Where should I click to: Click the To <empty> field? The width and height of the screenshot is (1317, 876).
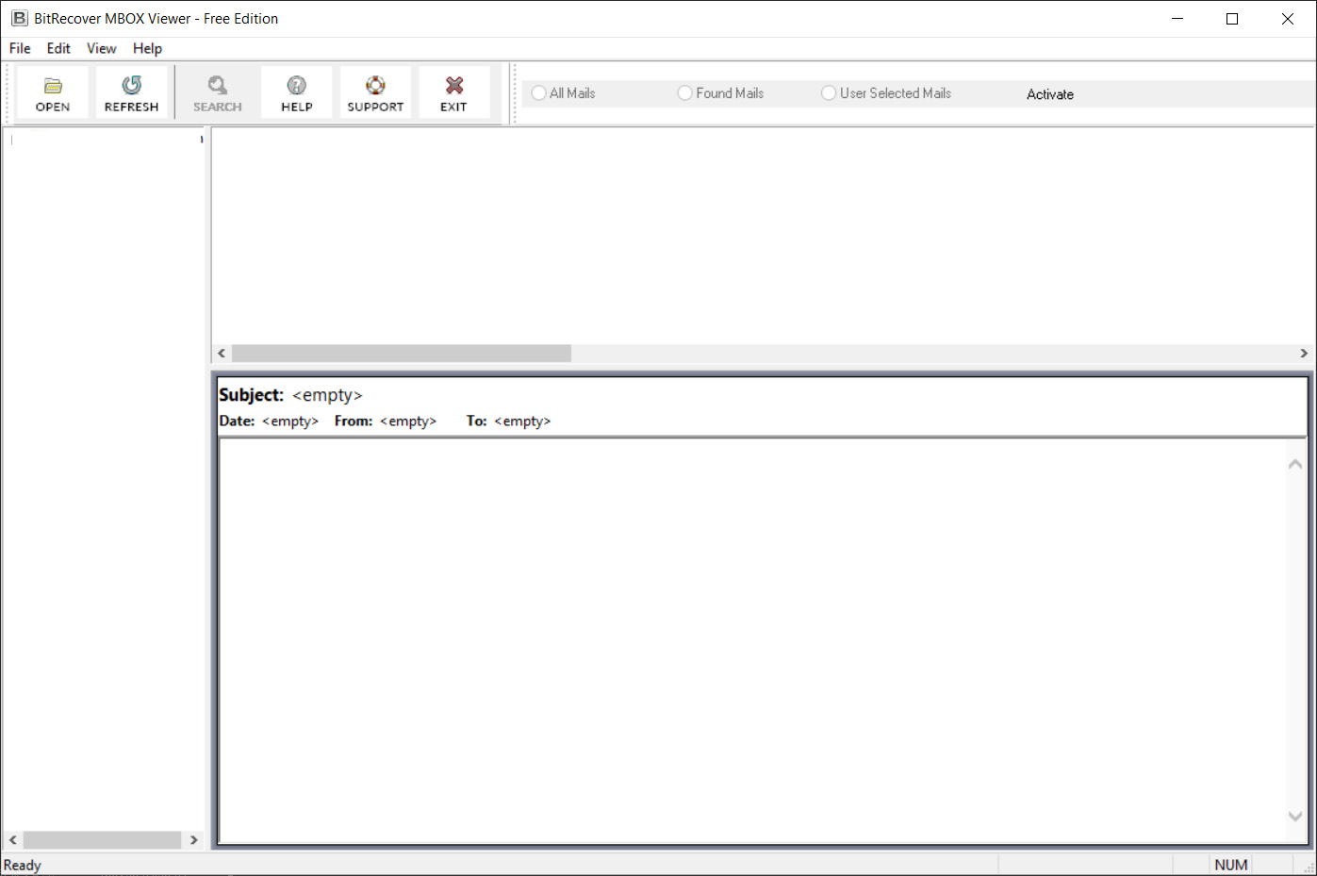(509, 421)
